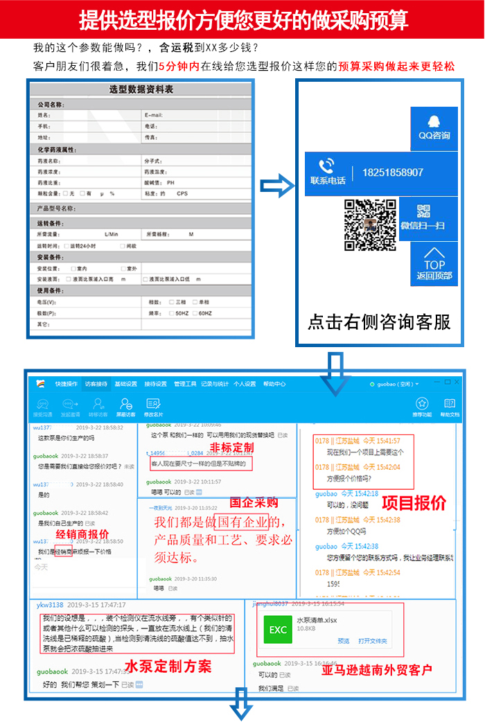The width and height of the screenshot is (485, 722).
Task: Click the message 现在我们一个项目上需要这个
Action: coord(365,452)
